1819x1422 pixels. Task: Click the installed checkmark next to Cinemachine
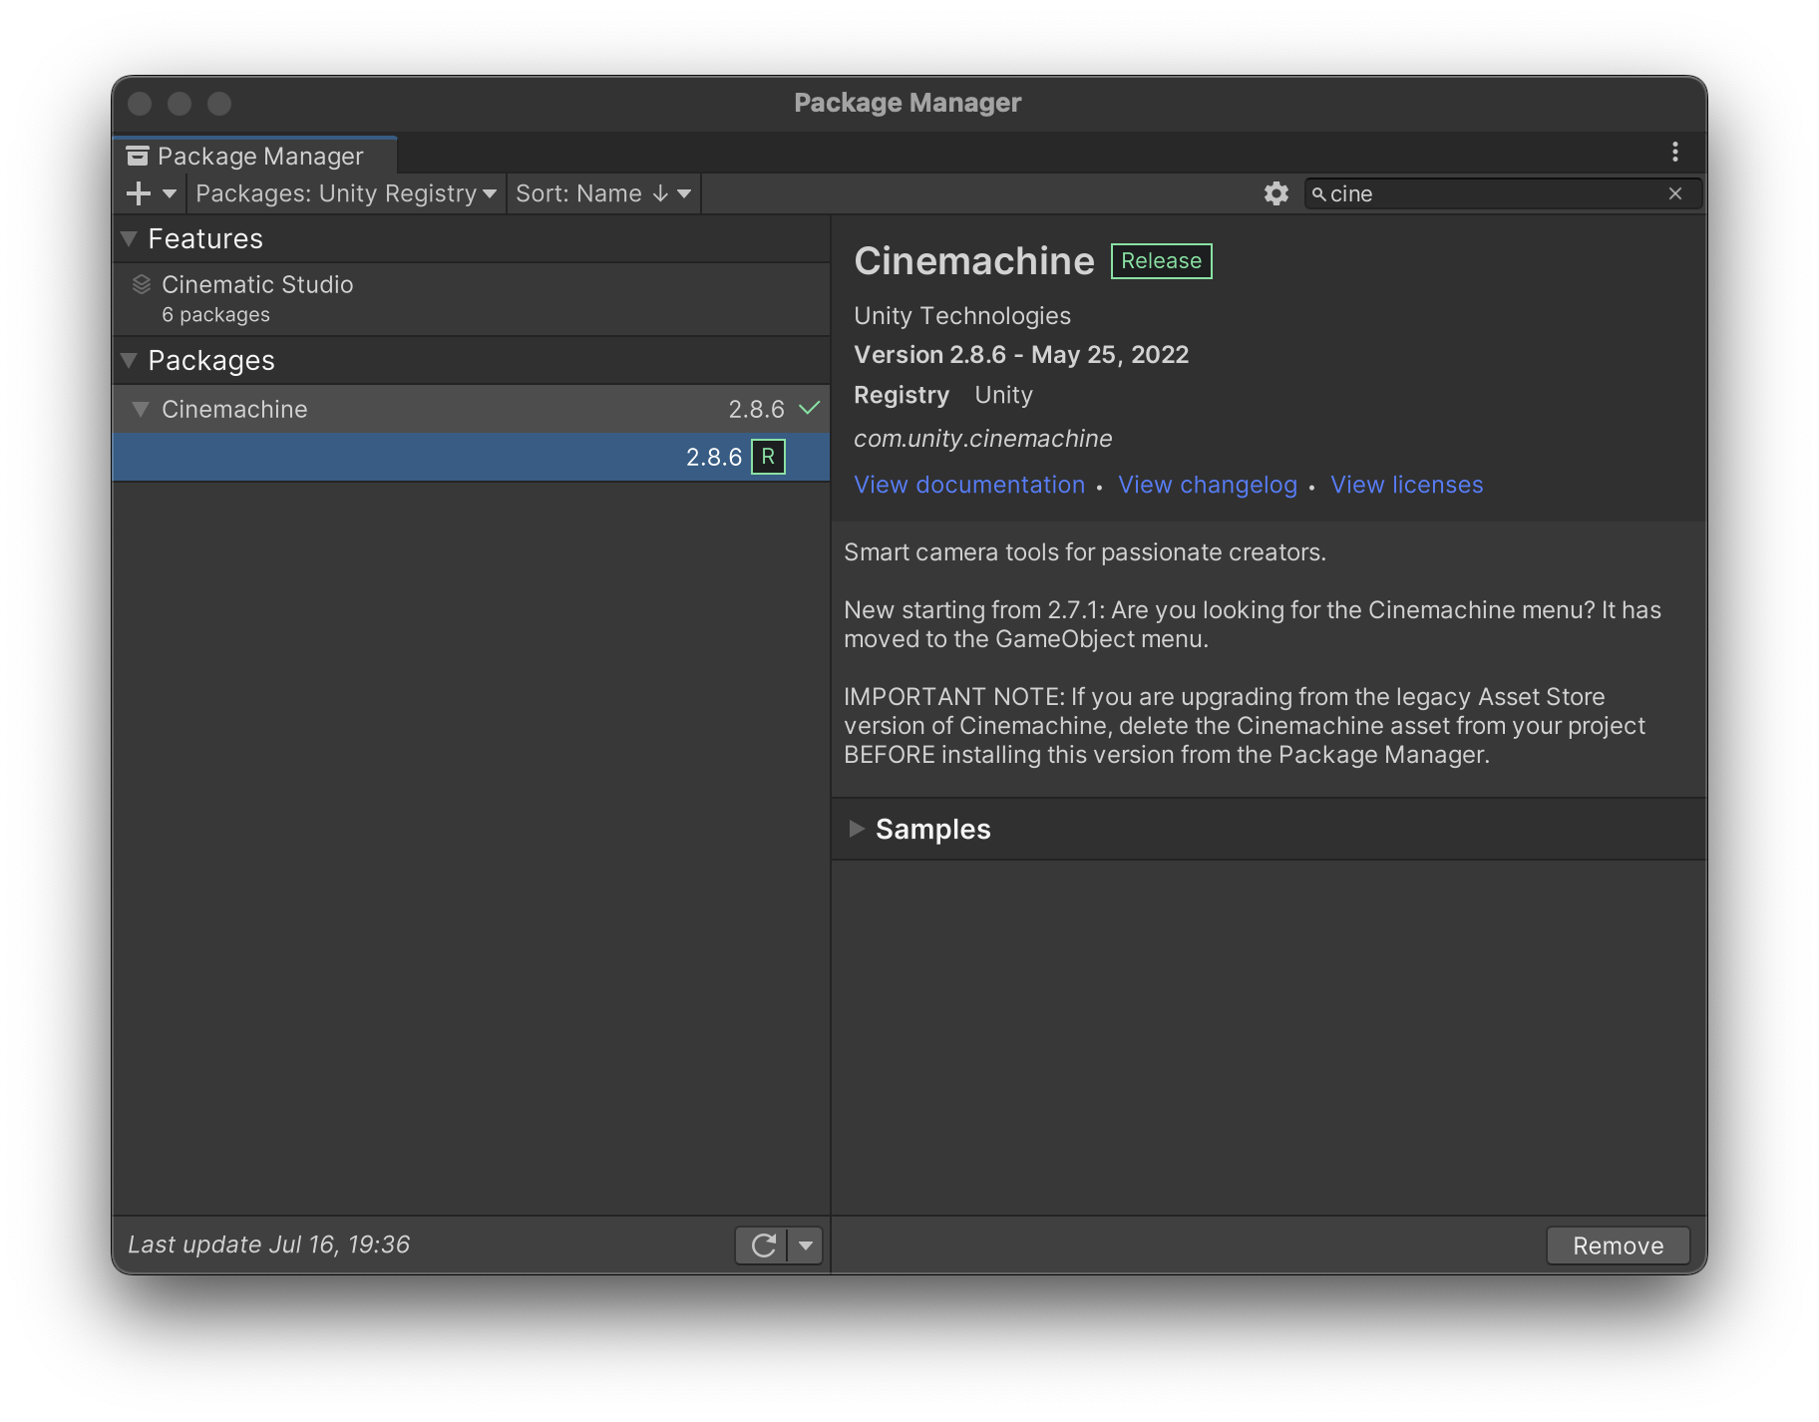[810, 408]
